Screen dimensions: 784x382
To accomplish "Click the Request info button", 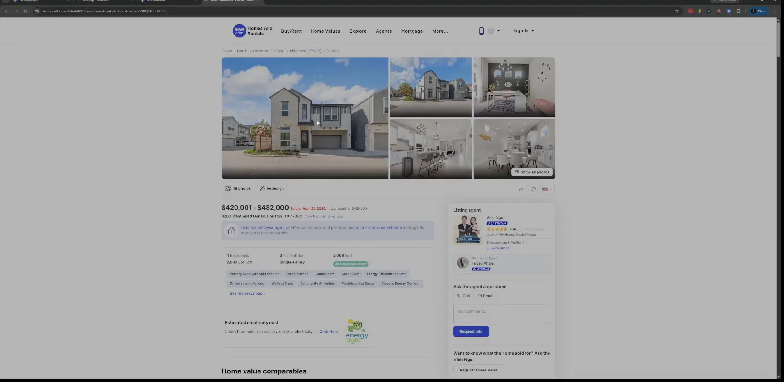I will 471,331.
